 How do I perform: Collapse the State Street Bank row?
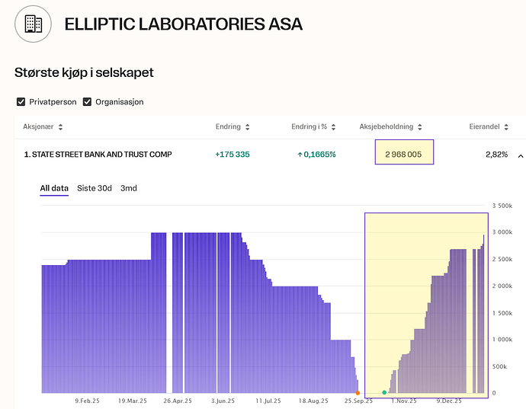pos(520,155)
